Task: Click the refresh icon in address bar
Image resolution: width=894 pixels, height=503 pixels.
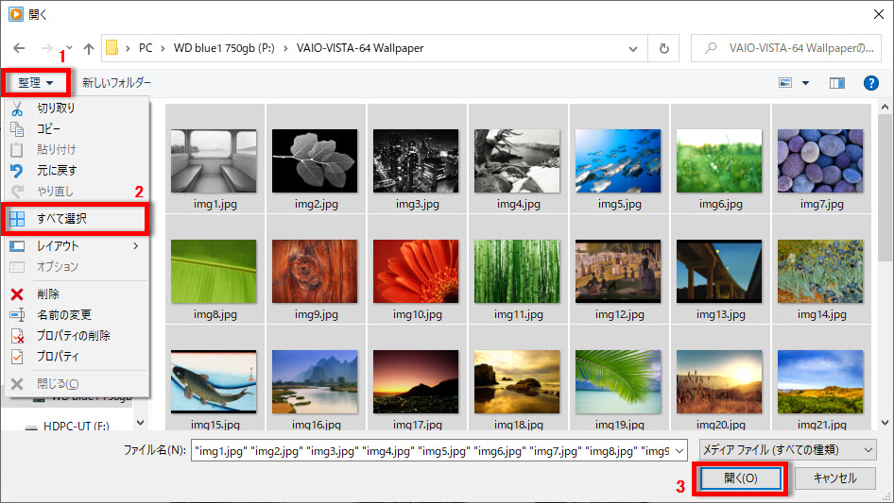Action: click(664, 48)
